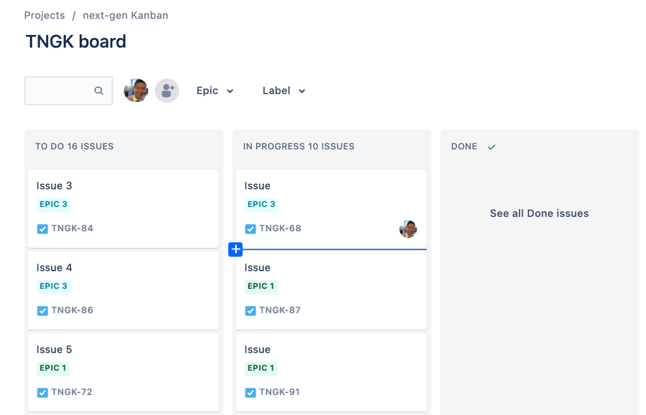Toggle the task checkbox beside TNGK-87
Image resolution: width=646 pixels, height=415 pixels.
pyautogui.click(x=250, y=310)
